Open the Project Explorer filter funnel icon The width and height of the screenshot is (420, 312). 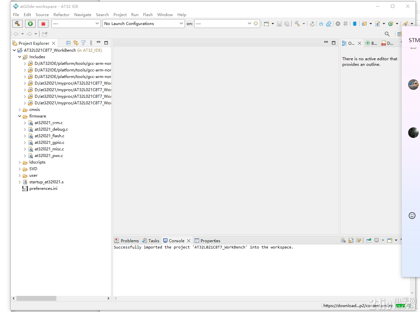tap(83, 43)
